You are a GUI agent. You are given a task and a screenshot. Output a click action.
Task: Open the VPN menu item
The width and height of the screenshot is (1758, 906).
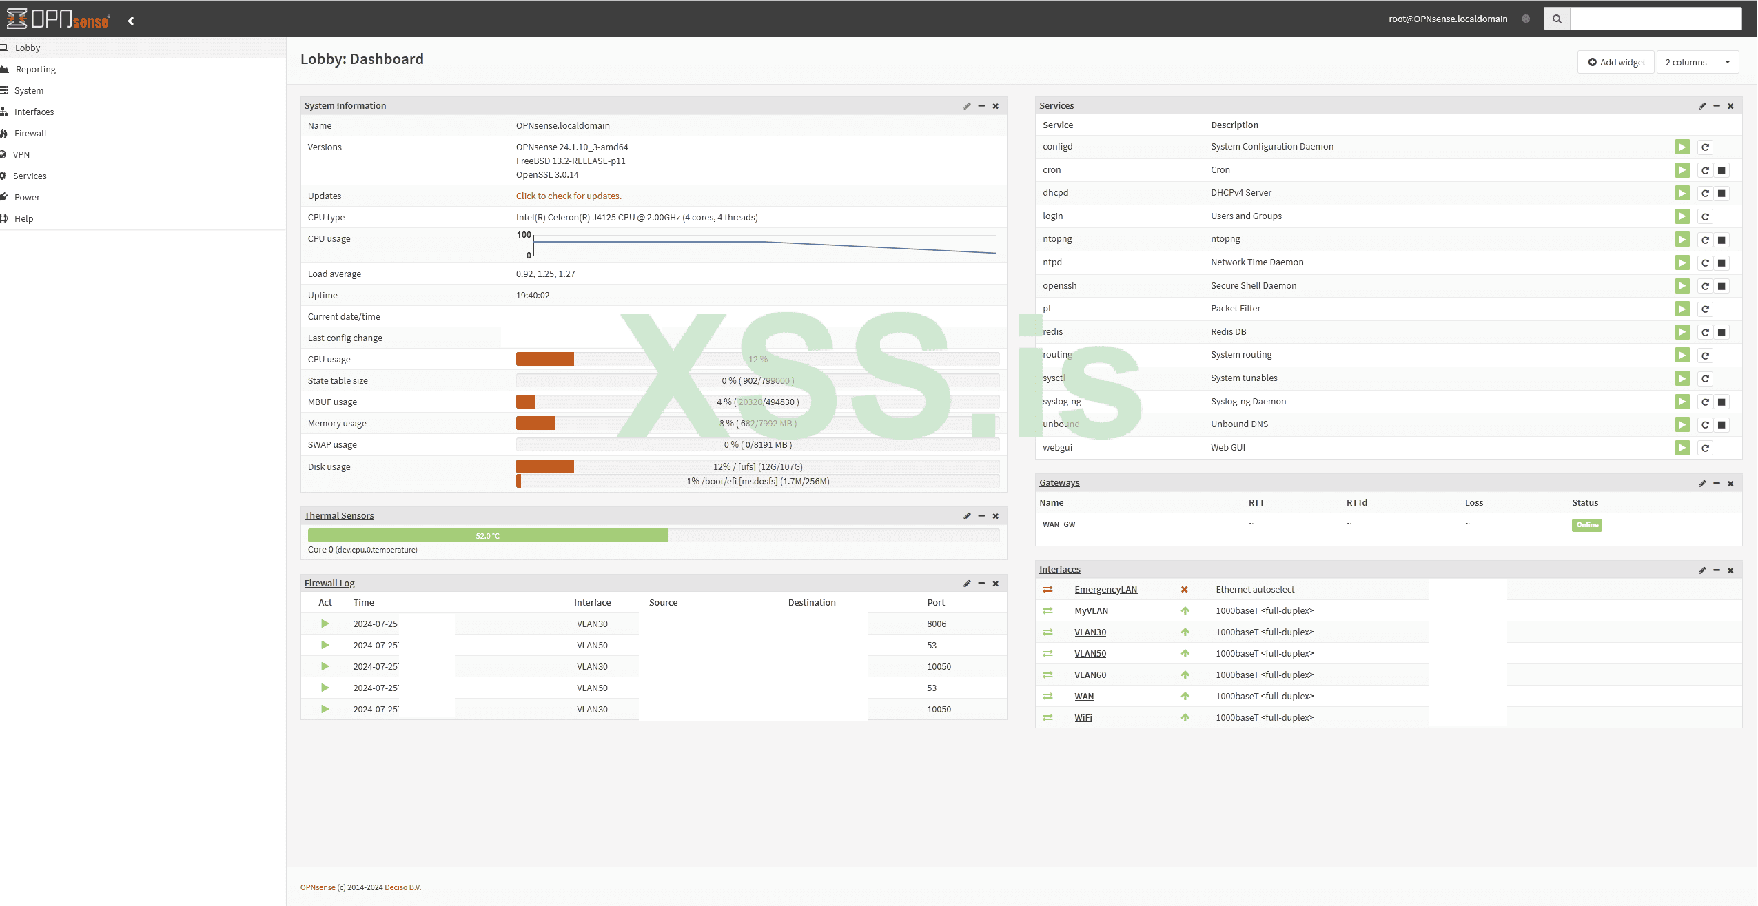pyautogui.click(x=21, y=155)
